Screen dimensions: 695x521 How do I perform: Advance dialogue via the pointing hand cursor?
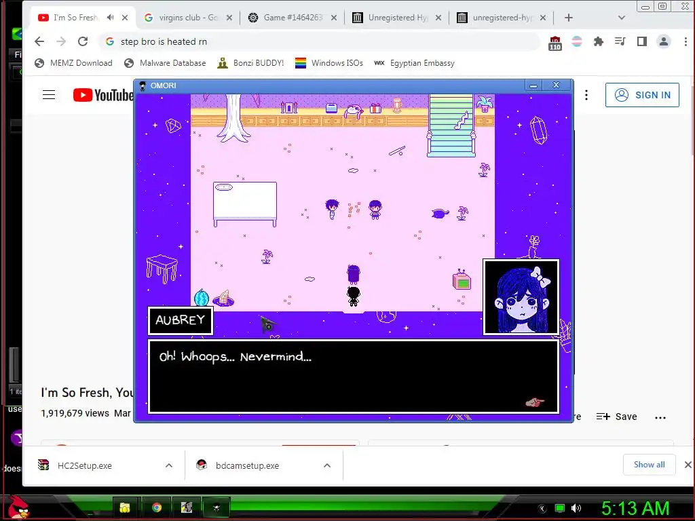pyautogui.click(x=535, y=402)
